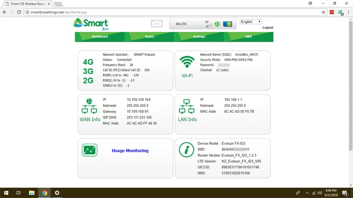Go back using browser back arrow
The image size is (353, 198).
pyautogui.click(x=5, y=12)
